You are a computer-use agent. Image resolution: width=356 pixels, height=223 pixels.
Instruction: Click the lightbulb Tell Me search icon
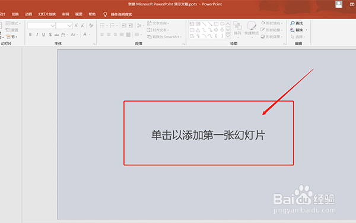pyautogui.click(x=105, y=14)
